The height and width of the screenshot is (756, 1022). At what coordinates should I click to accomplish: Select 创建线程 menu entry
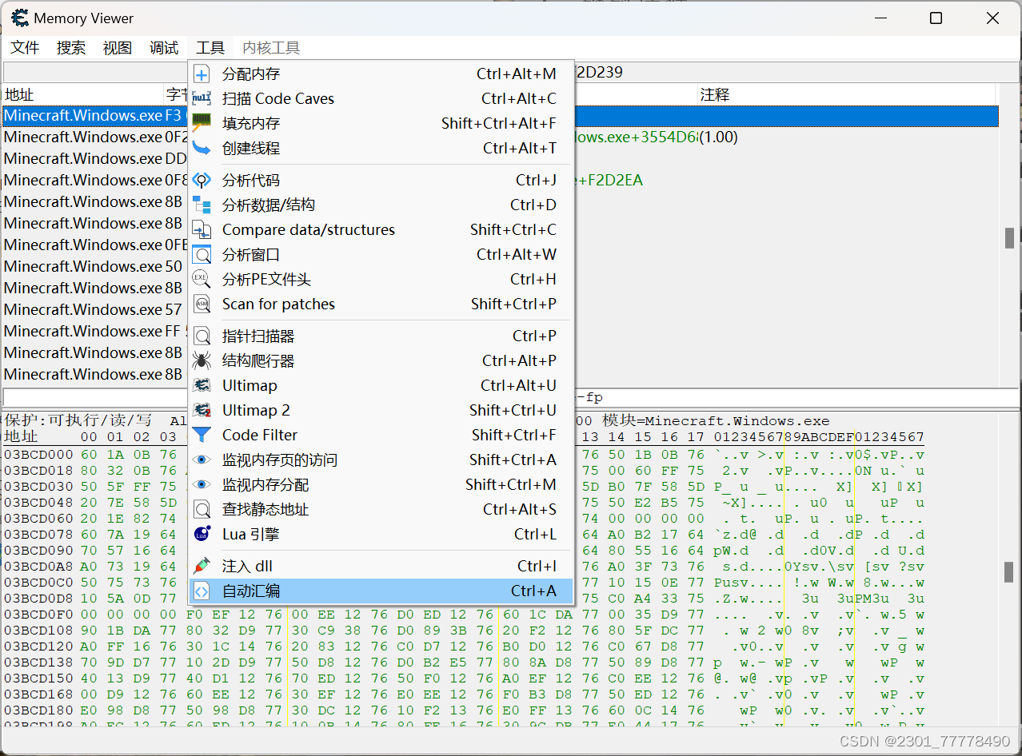(x=381, y=149)
